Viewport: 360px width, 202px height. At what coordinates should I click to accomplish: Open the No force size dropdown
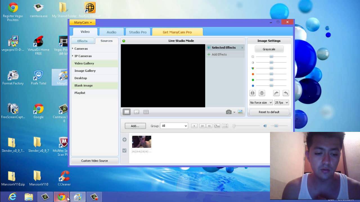(261, 103)
